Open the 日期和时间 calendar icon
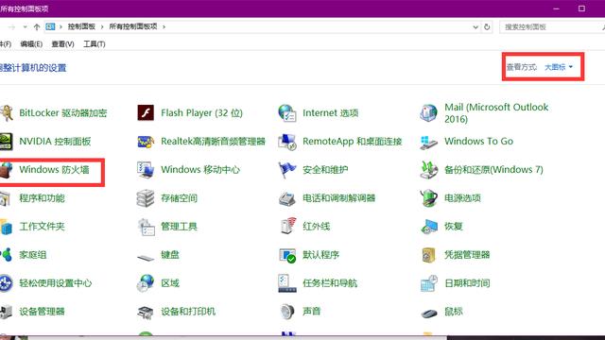 click(428, 283)
